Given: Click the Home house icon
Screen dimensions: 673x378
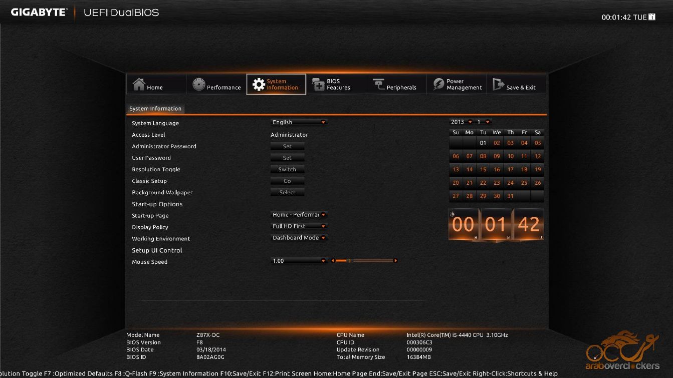Looking at the screenshot, I should (x=139, y=85).
